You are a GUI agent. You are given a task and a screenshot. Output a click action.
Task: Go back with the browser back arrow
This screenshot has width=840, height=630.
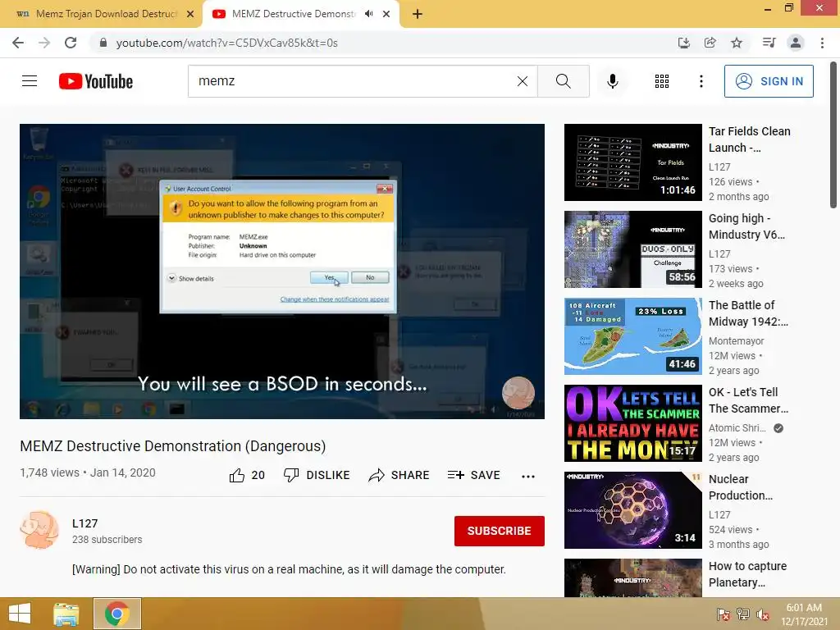click(x=18, y=43)
